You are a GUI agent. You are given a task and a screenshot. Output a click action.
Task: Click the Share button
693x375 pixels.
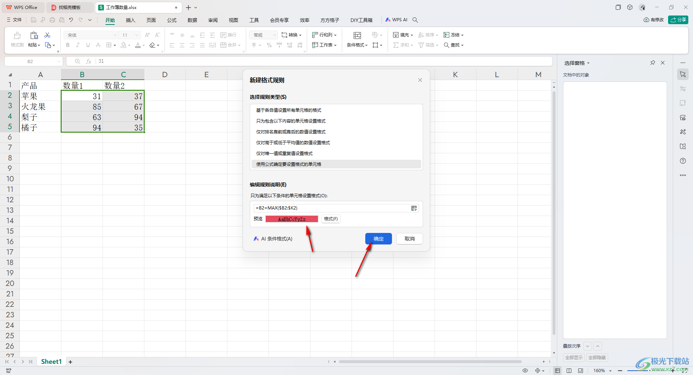(678, 20)
